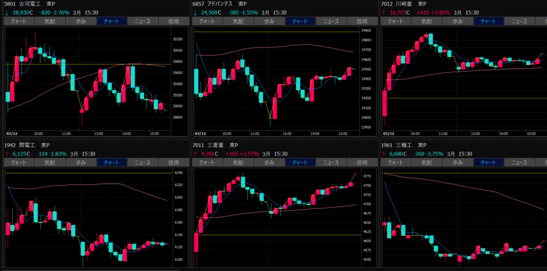Click the down arrow beside 28,930 price
The height and width of the screenshot is (271, 547).
[x=7, y=12]
